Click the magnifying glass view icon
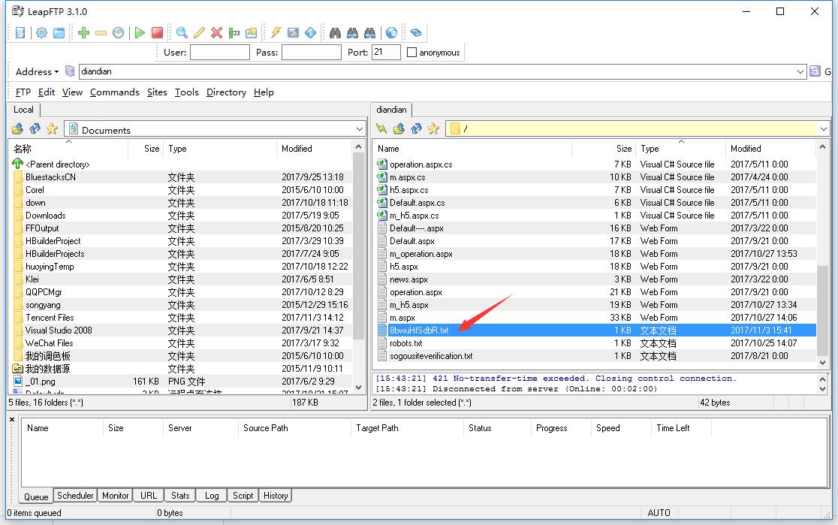Screen dimensions: 838x525 tap(182, 32)
